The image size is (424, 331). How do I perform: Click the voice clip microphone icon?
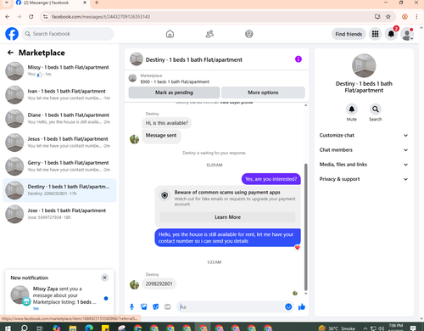(x=131, y=307)
